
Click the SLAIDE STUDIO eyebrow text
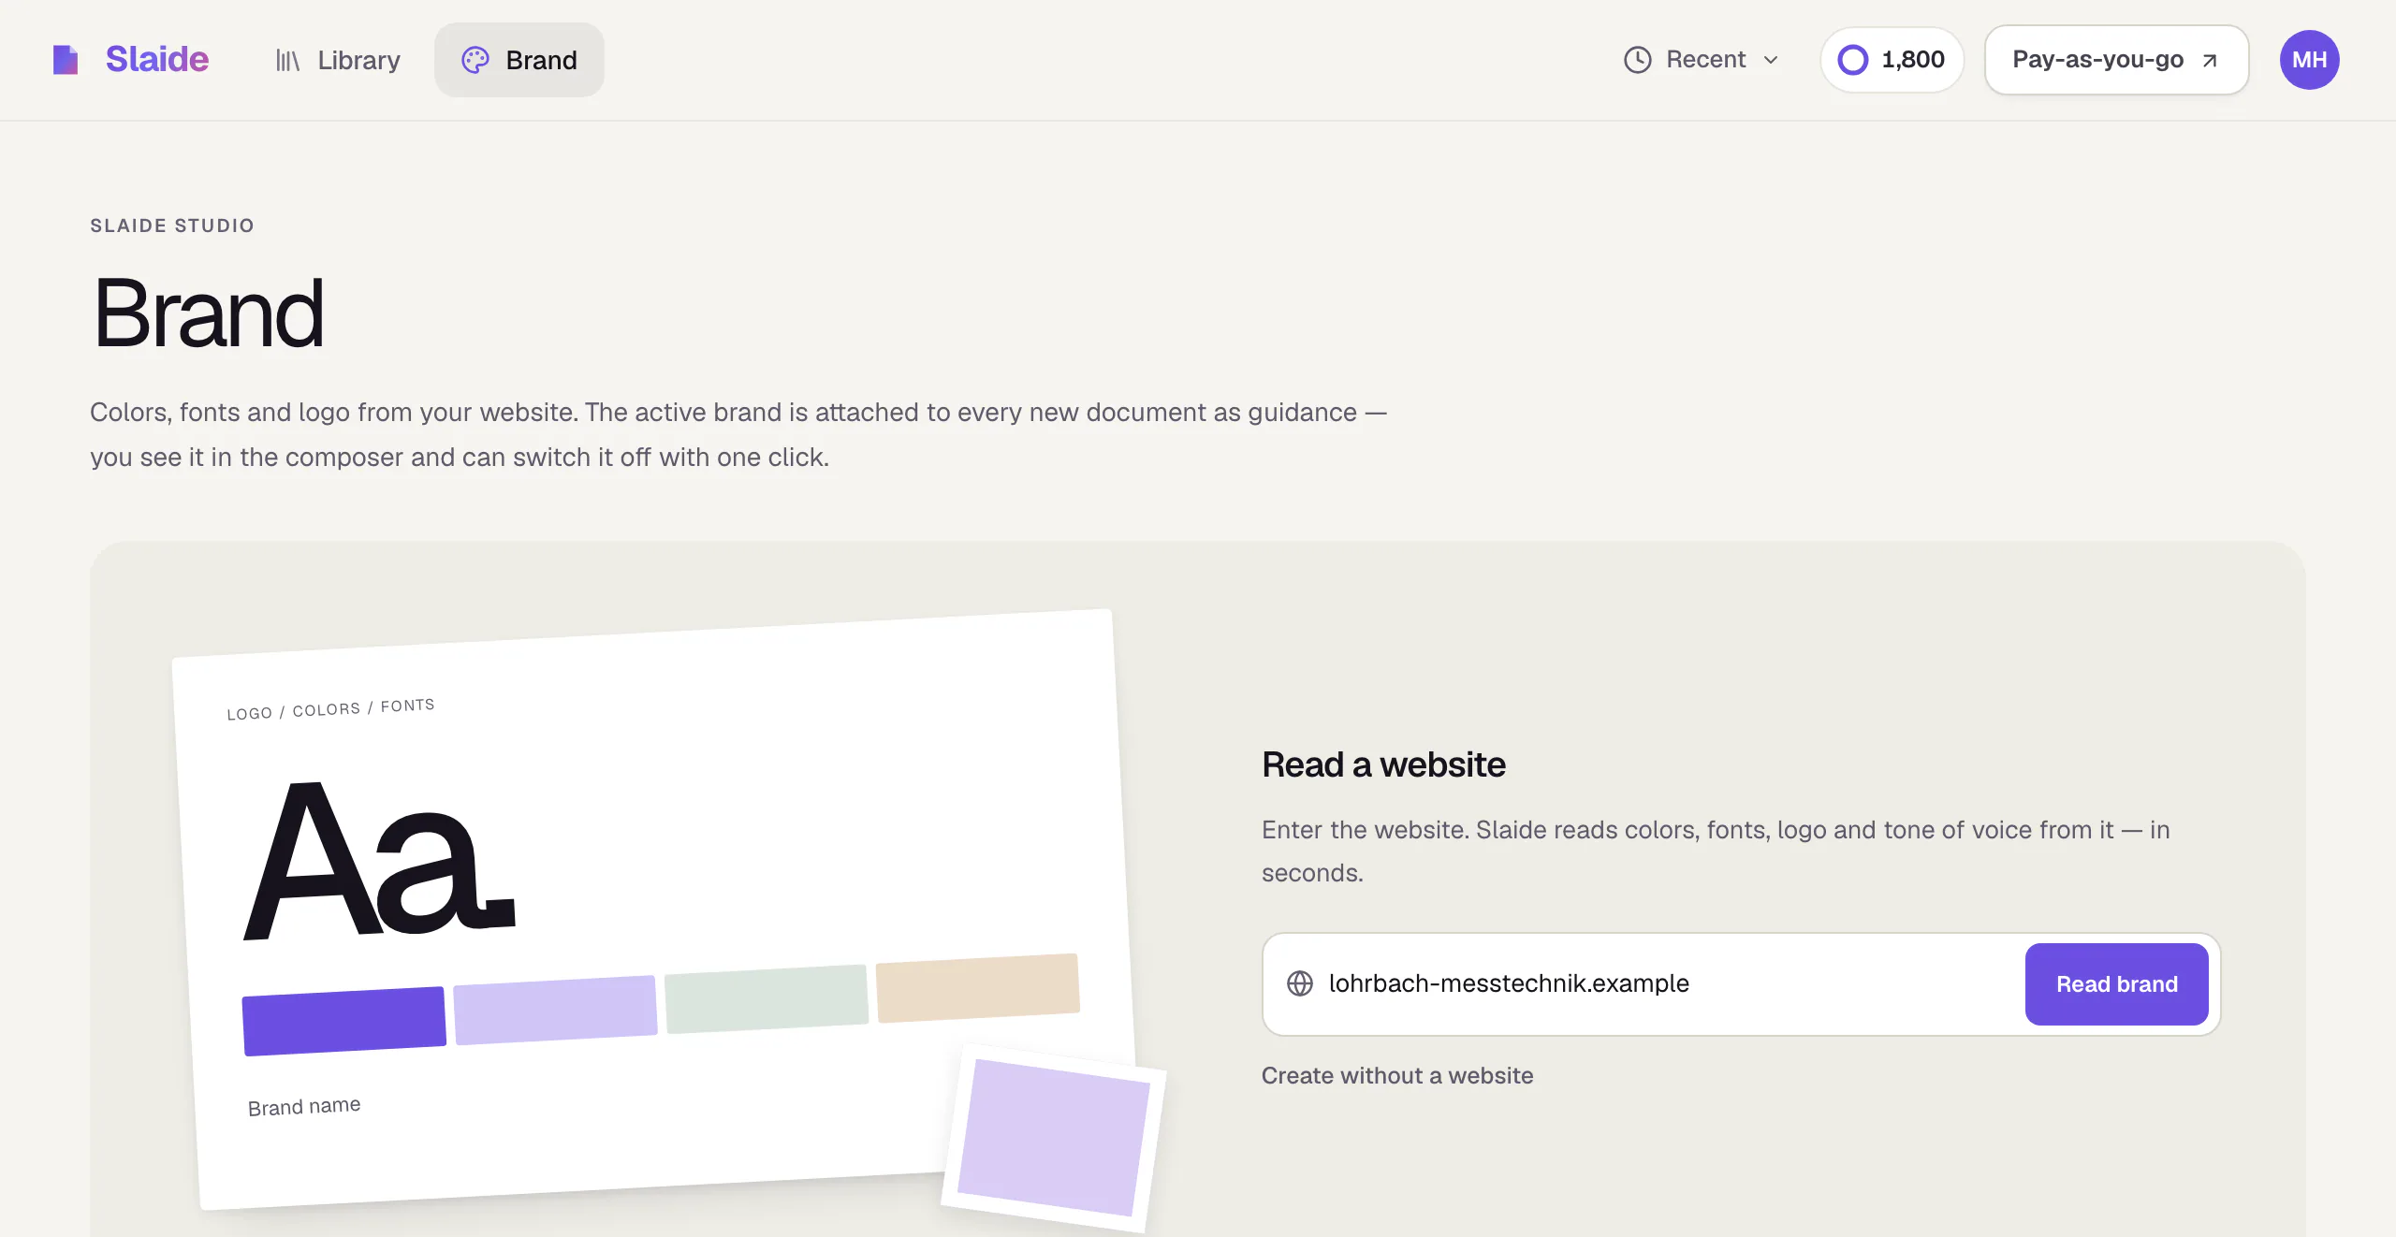172,226
